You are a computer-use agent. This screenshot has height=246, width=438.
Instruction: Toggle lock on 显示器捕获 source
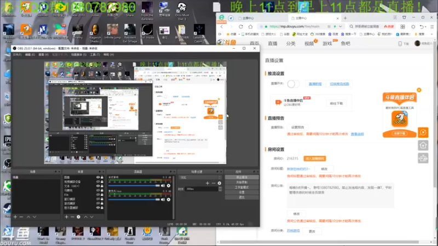click(x=102, y=208)
